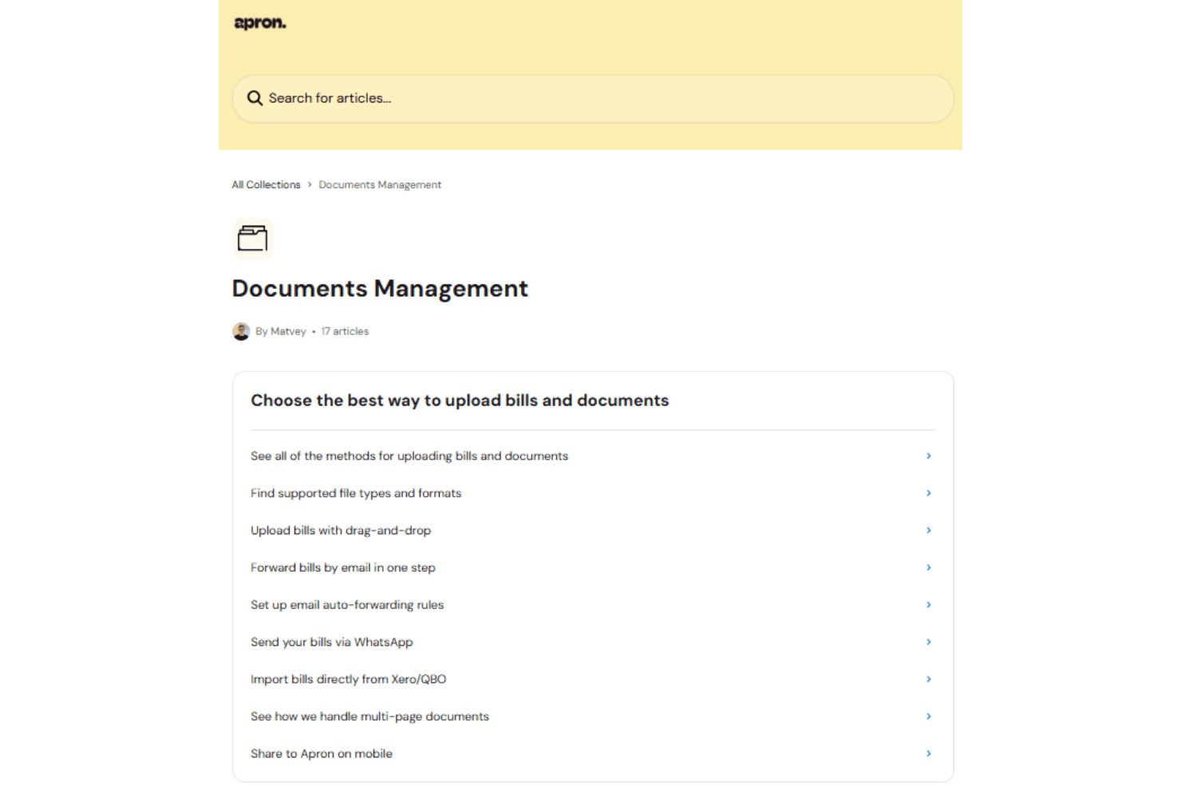The image size is (1181, 787).
Task: Click Matvey's author avatar
Action: tap(241, 332)
